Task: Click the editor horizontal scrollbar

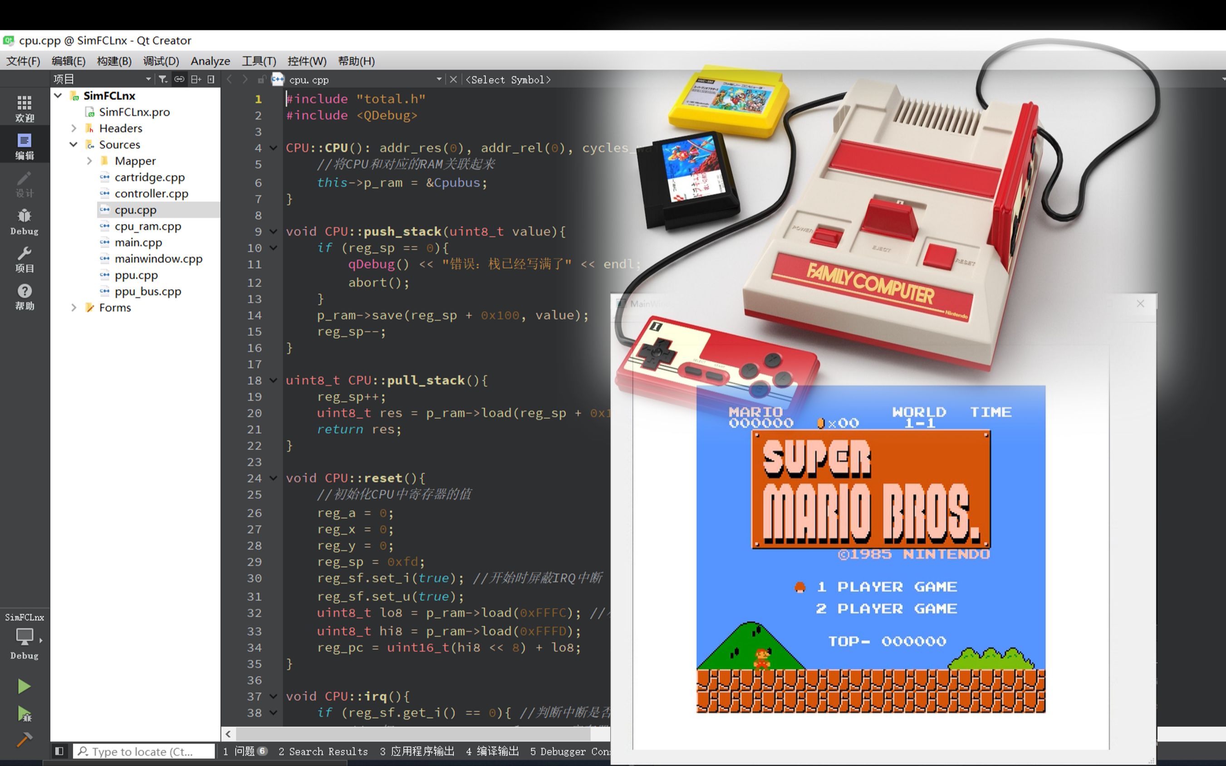Action: [x=413, y=734]
